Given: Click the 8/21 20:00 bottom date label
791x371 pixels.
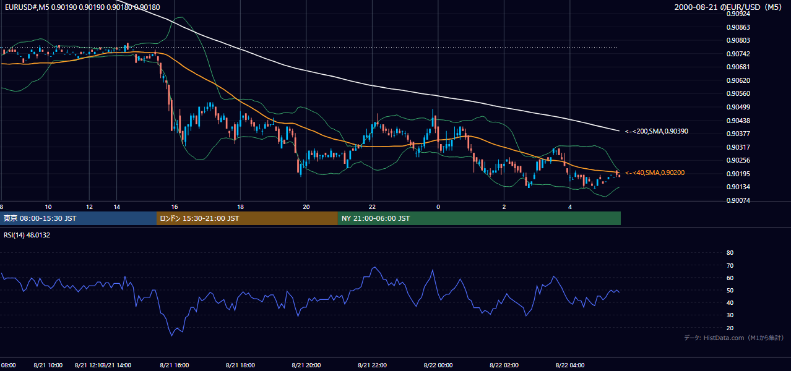Looking at the screenshot, I should pos(306,365).
